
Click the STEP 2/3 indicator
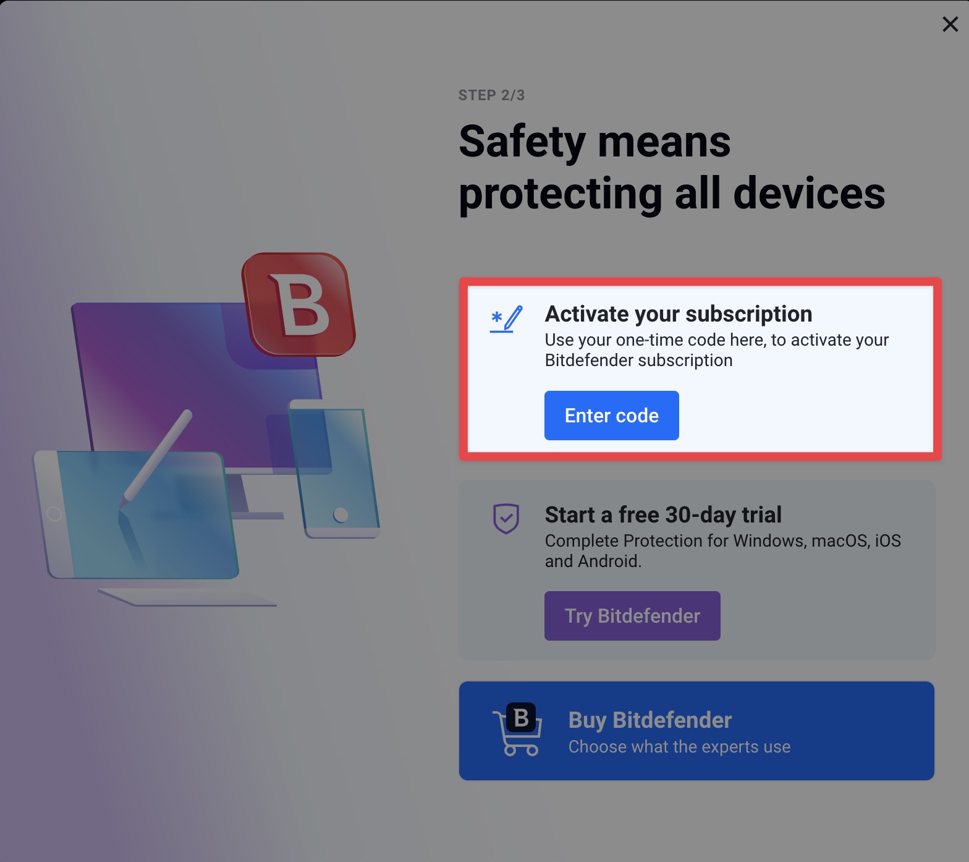(x=491, y=95)
